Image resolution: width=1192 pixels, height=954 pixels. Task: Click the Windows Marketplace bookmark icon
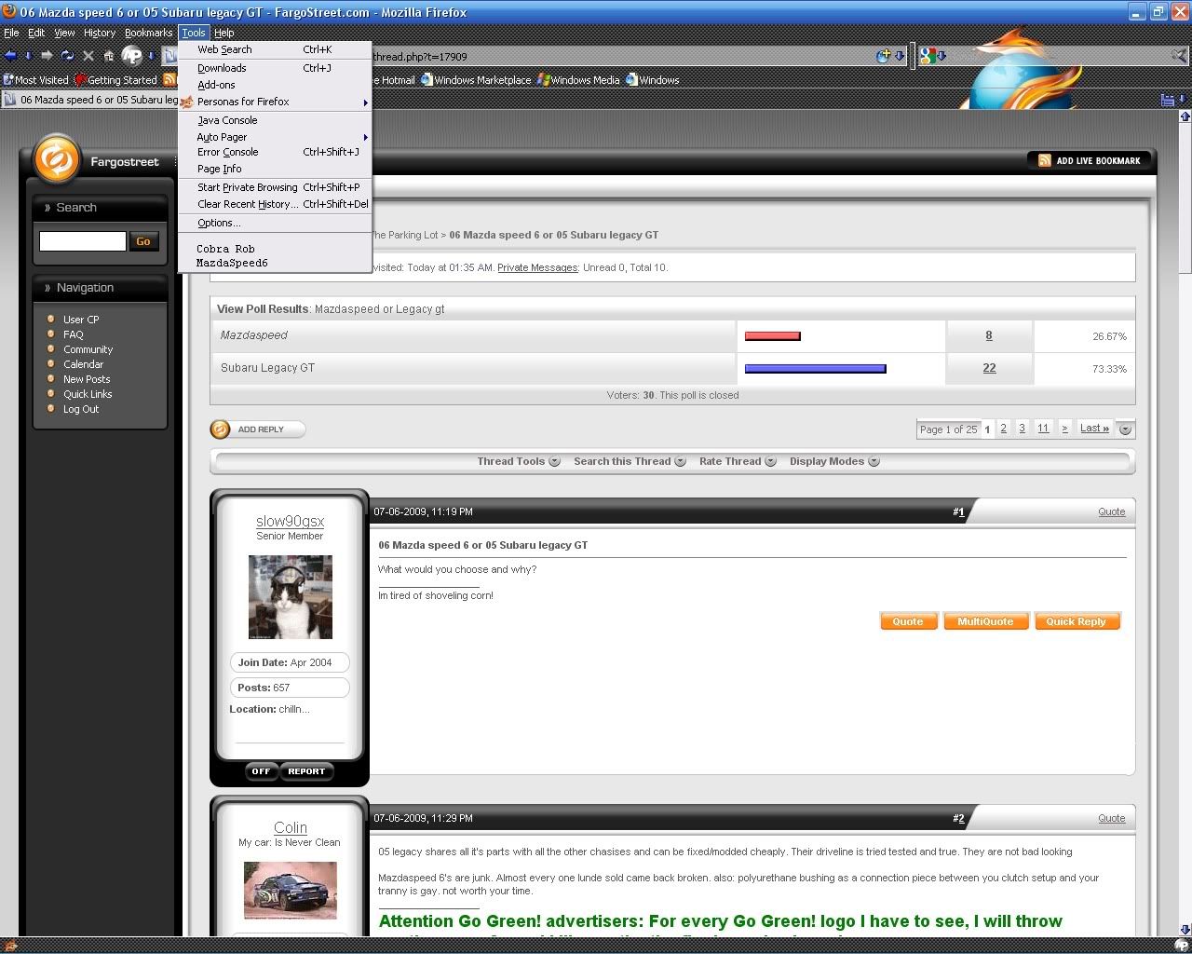pyautogui.click(x=427, y=80)
